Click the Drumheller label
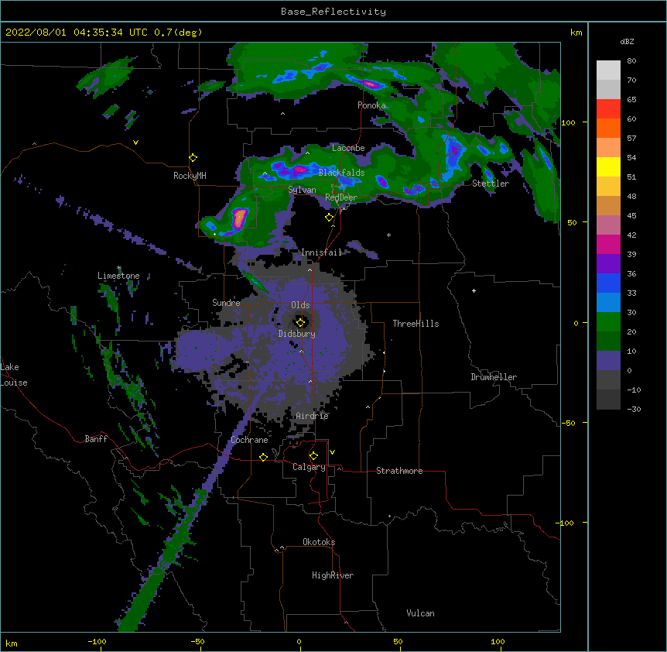The height and width of the screenshot is (652, 667). tap(494, 377)
